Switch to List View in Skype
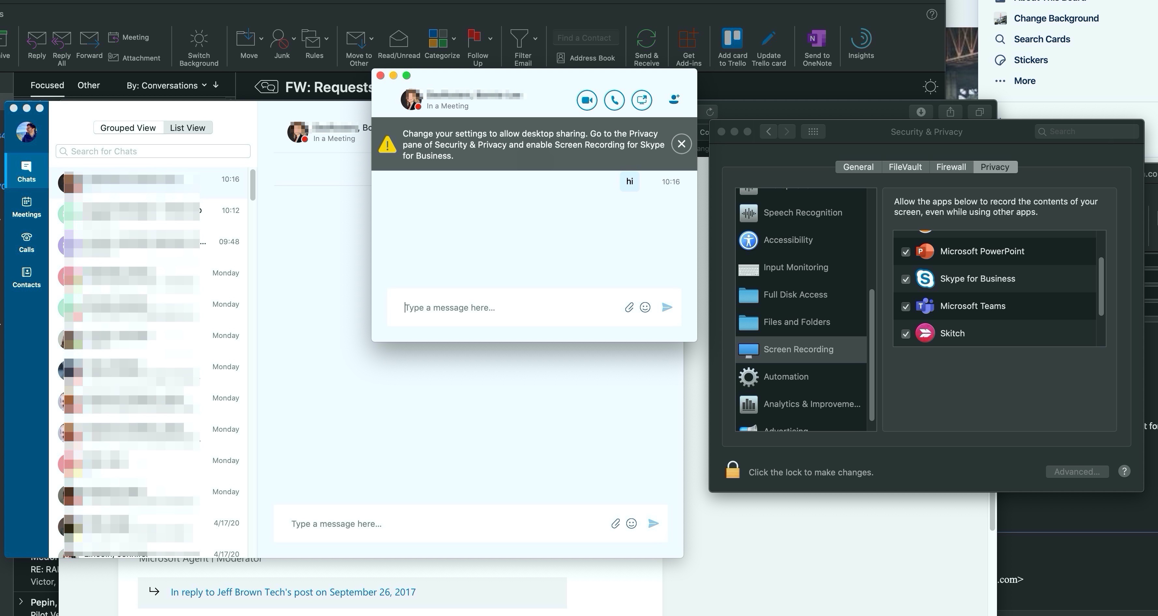The image size is (1158, 616). [187, 128]
